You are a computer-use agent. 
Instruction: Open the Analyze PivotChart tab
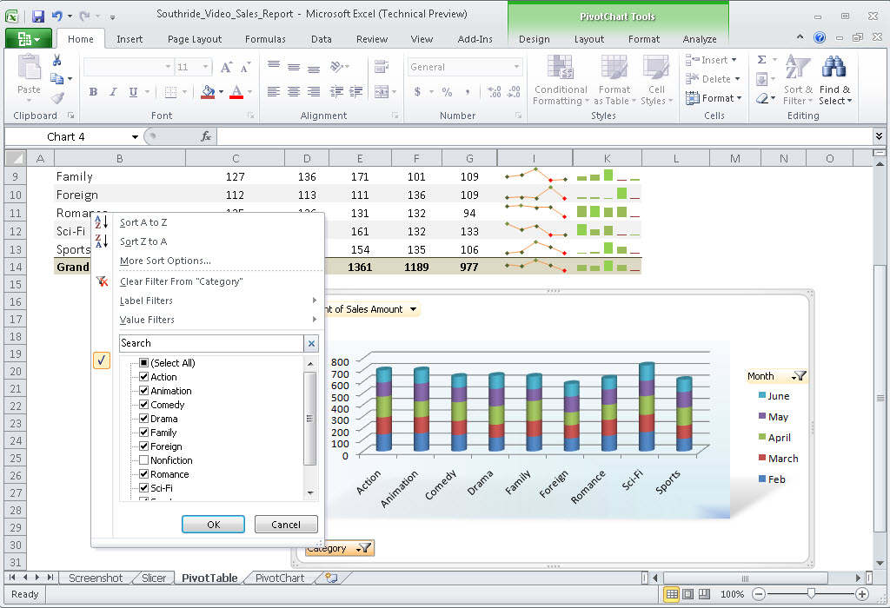(700, 39)
